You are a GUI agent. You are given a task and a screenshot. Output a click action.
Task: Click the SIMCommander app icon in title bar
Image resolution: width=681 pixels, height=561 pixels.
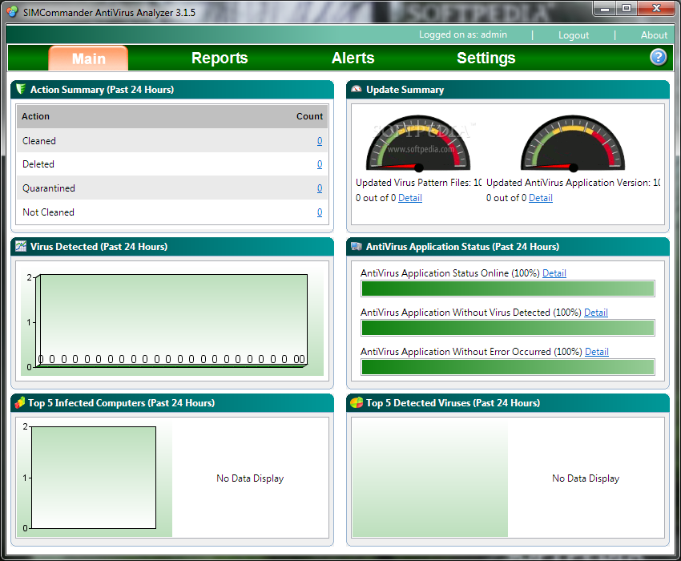[x=12, y=12]
